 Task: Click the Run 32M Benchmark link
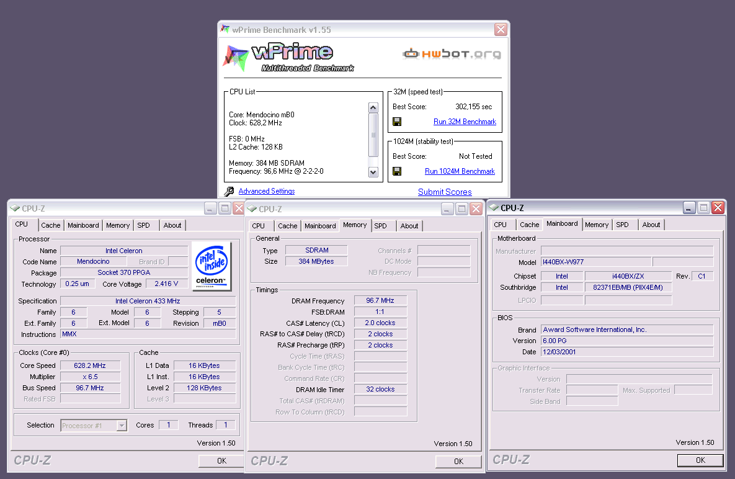tap(465, 122)
